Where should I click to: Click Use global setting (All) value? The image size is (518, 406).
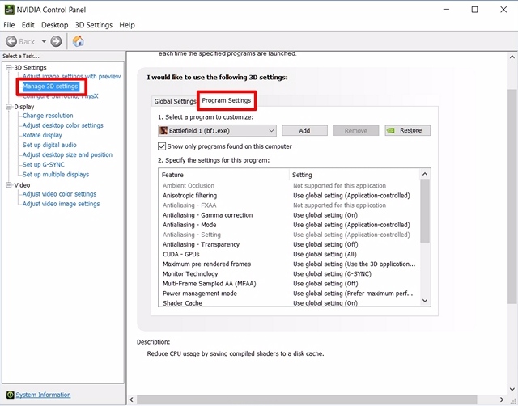325,255
